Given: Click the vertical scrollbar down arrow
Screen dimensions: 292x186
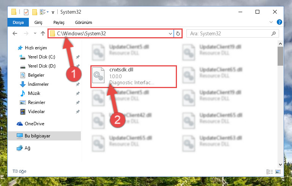Looking at the screenshot, I should click(x=280, y=165).
